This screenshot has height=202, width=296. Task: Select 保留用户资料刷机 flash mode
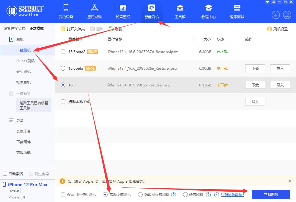point(63,195)
